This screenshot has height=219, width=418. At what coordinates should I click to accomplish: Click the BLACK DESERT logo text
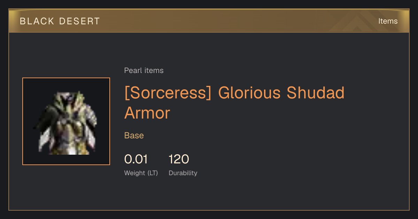[x=60, y=21]
